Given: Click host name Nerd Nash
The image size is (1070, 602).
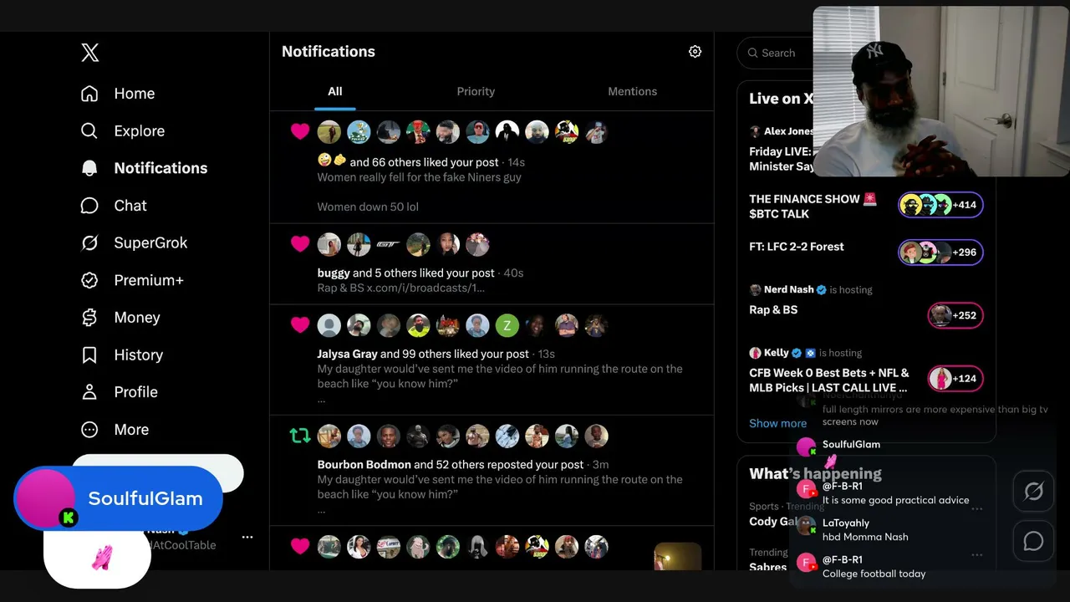Looking at the screenshot, I should (788, 289).
